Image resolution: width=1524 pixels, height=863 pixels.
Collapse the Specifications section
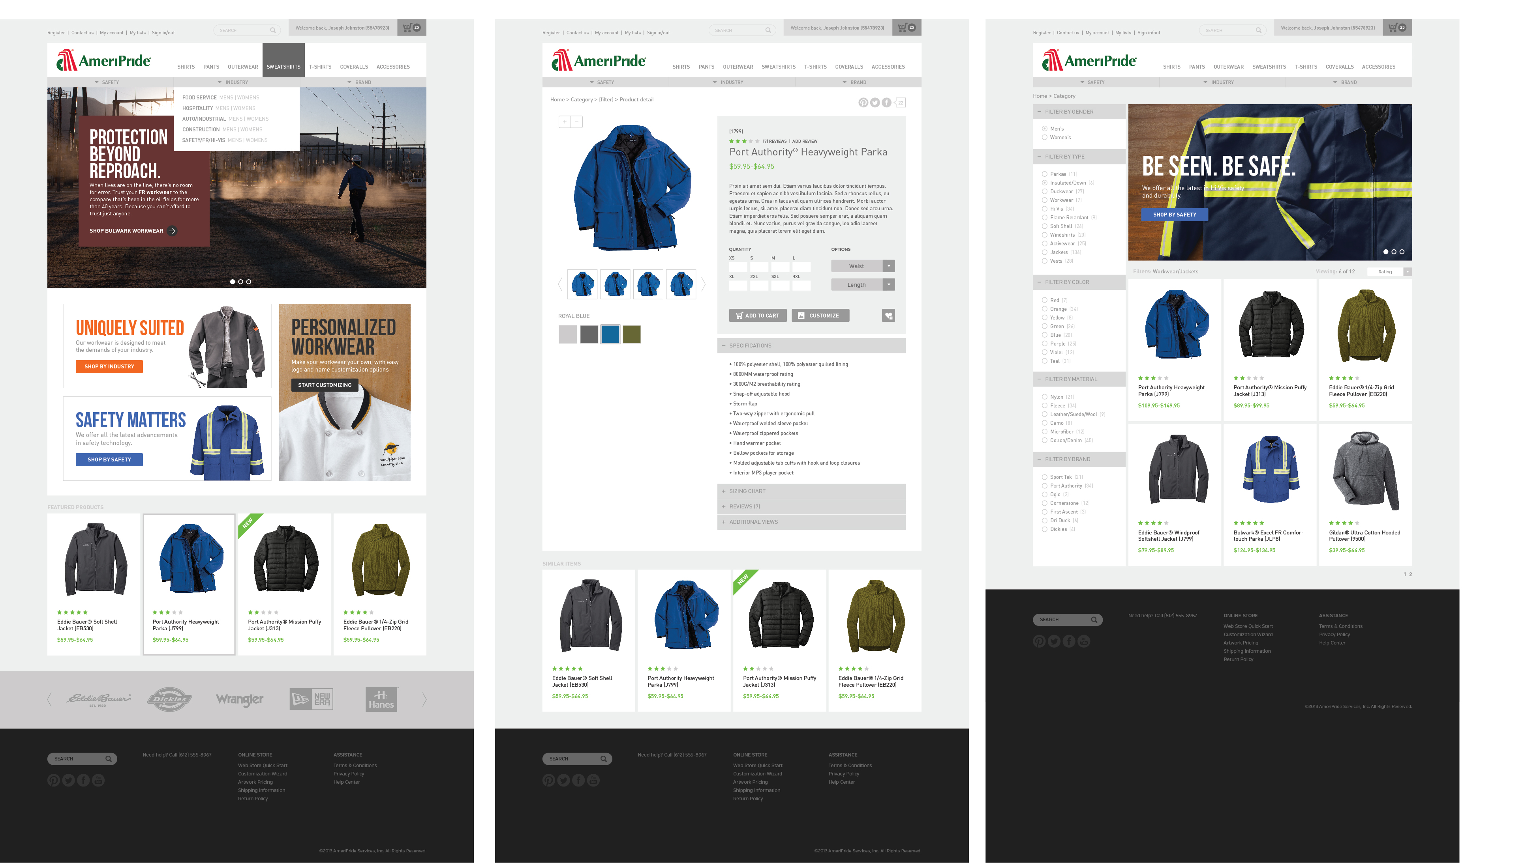[x=811, y=346]
